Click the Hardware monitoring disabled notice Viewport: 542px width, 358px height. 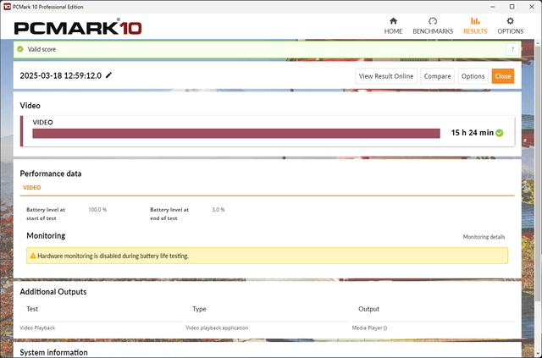[x=268, y=256]
